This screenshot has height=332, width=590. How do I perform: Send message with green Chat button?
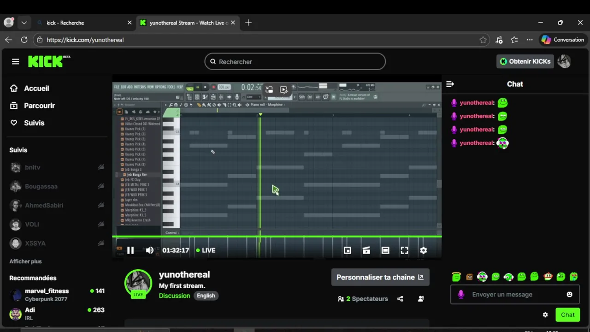click(568, 314)
